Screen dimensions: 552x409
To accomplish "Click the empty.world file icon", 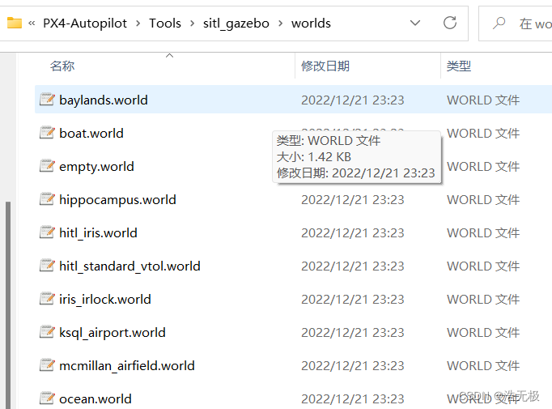I will 47,166.
